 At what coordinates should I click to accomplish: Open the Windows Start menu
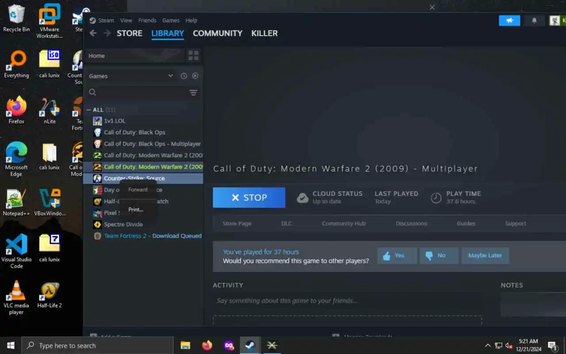tap(11, 345)
